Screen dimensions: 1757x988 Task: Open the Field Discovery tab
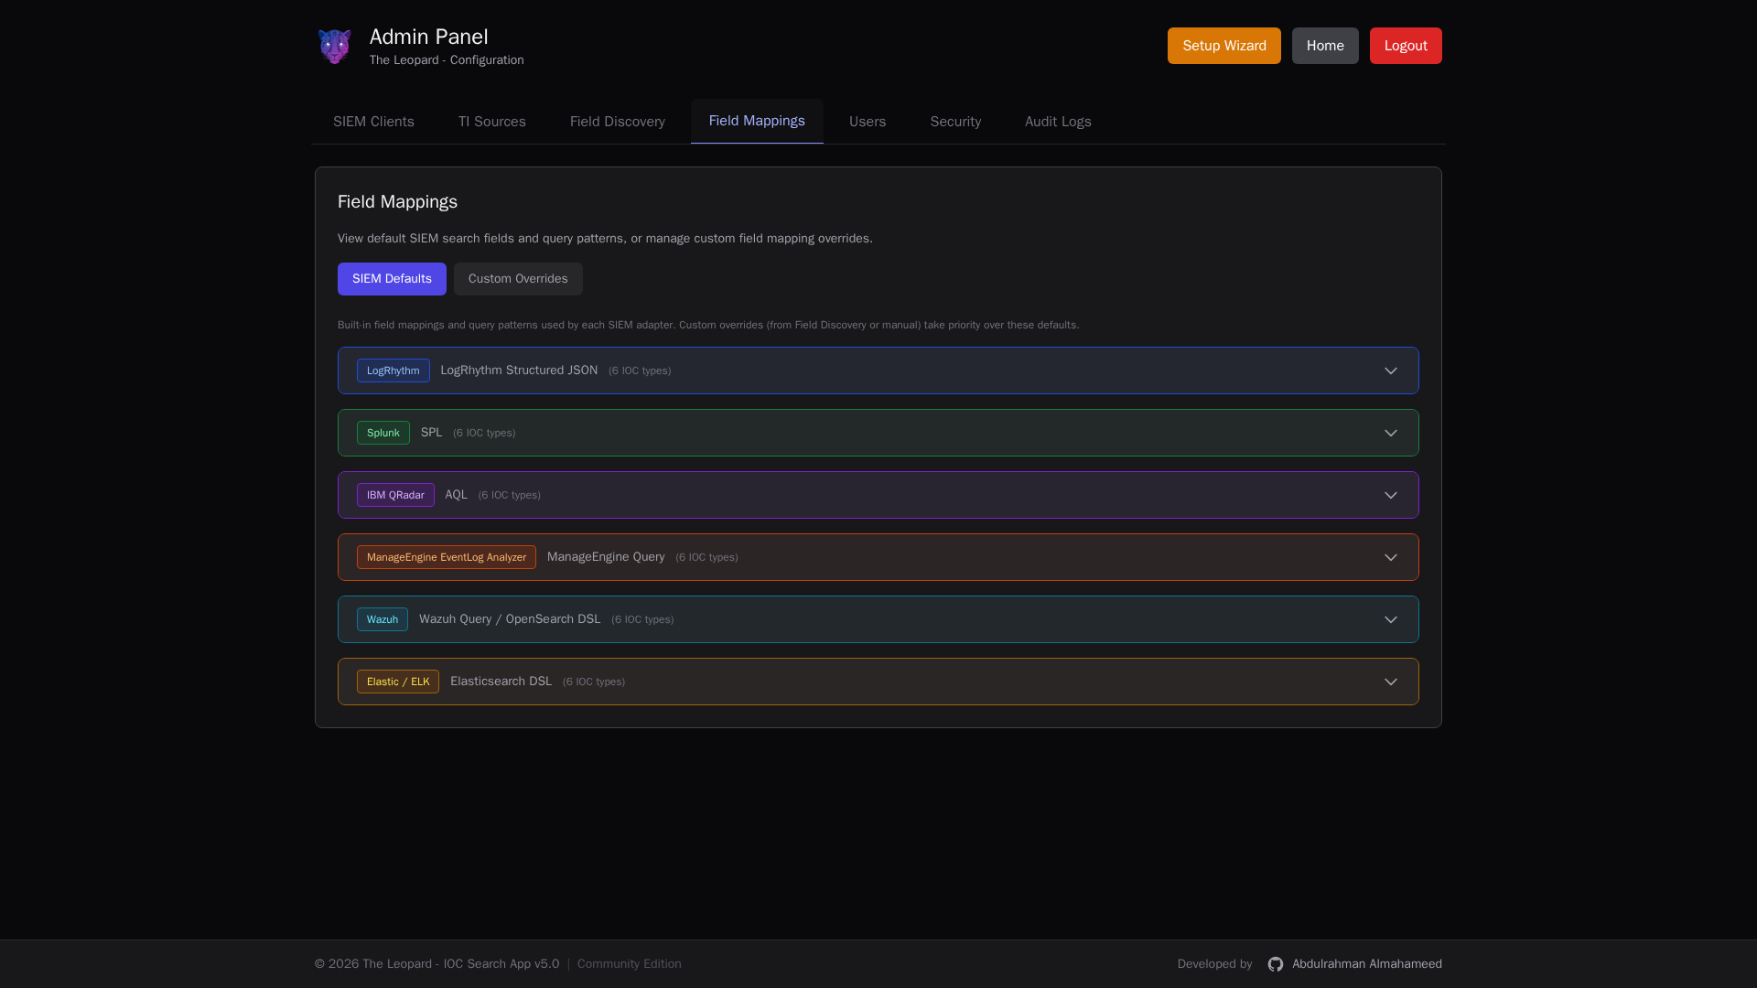tap(617, 122)
